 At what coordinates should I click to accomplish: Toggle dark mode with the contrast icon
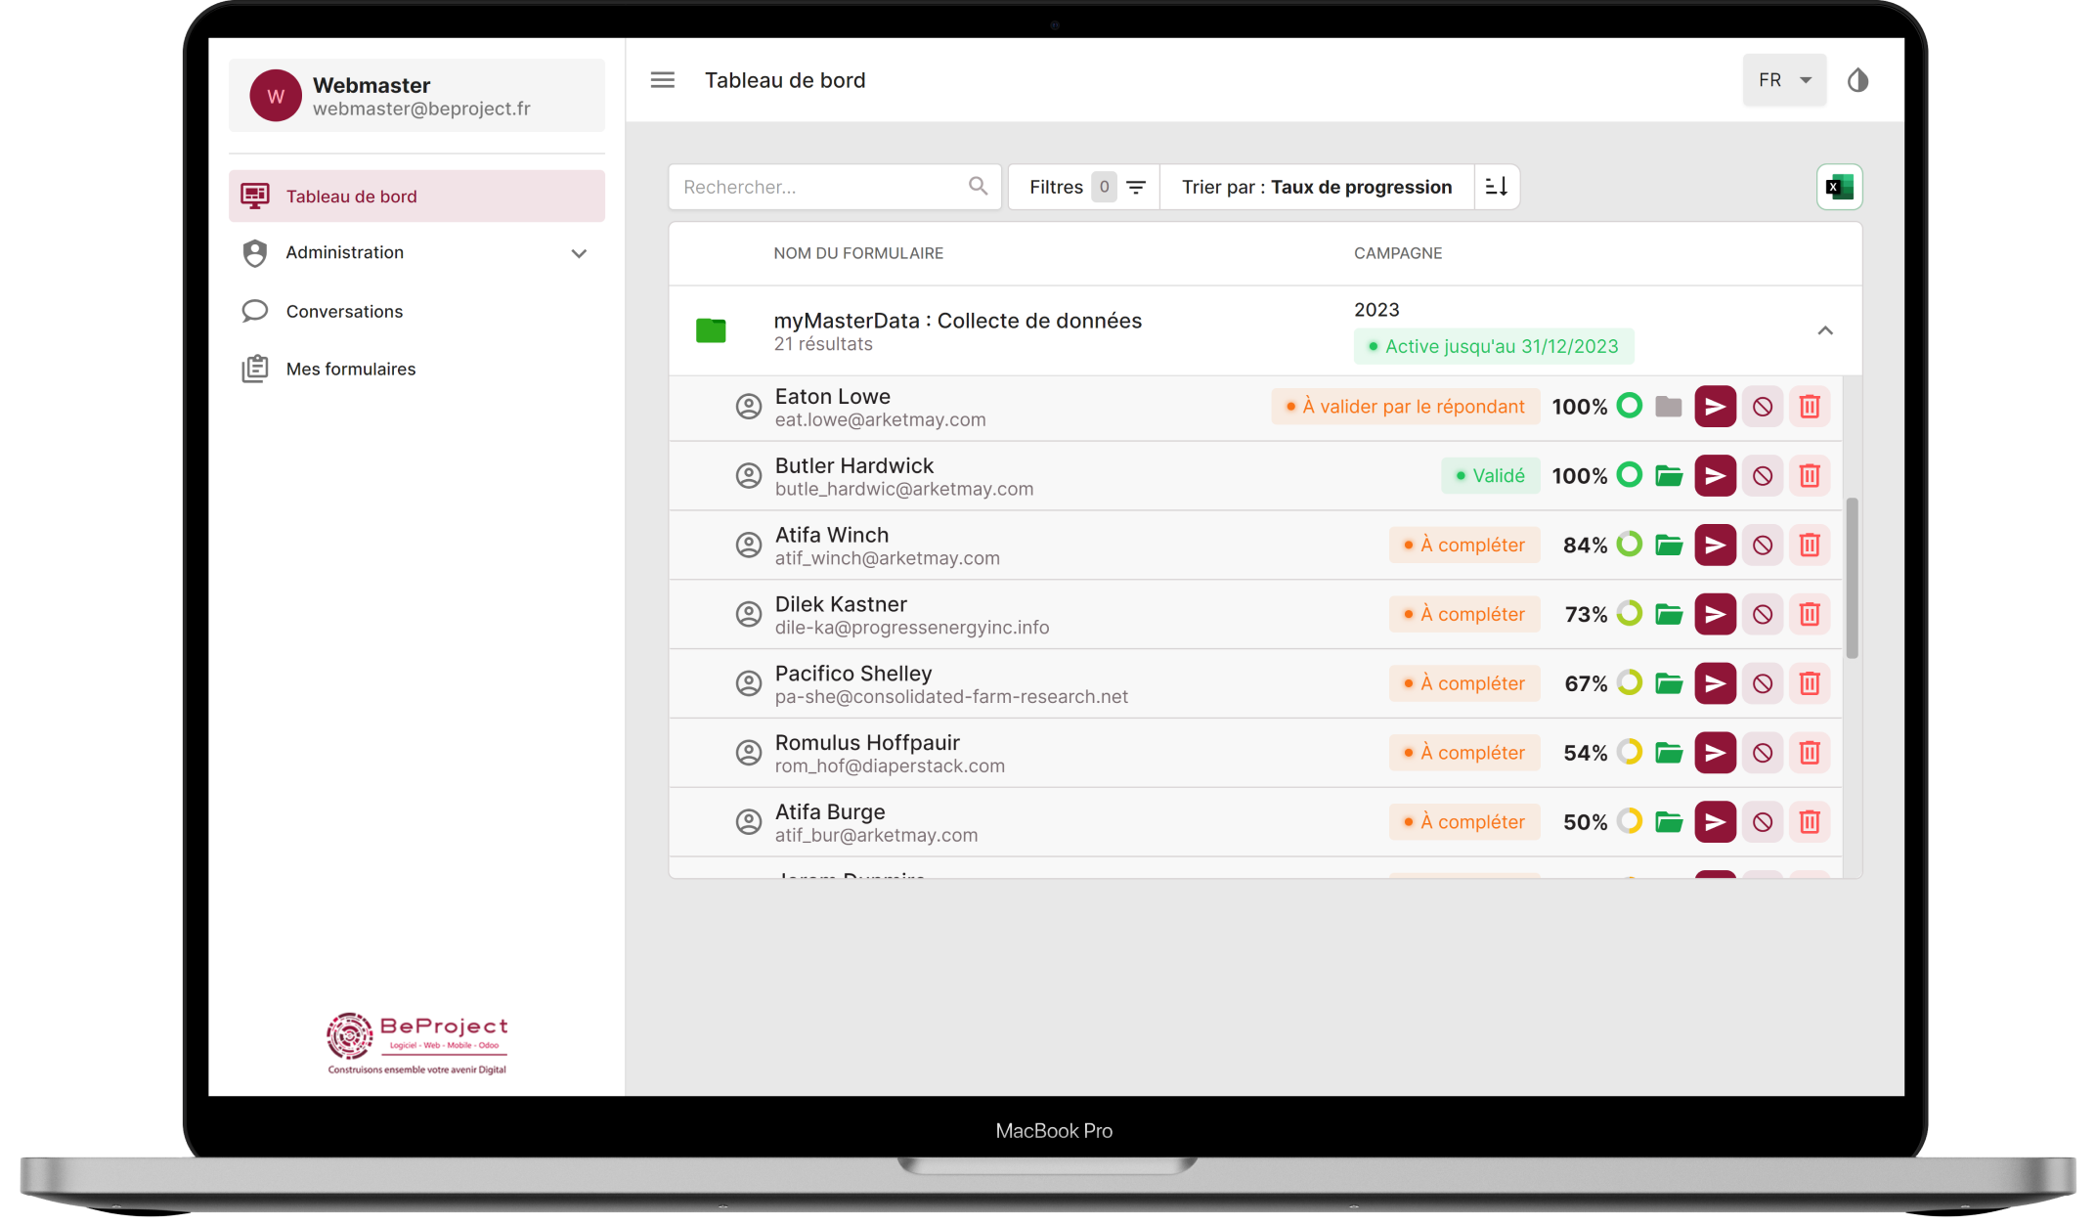coord(1857,80)
